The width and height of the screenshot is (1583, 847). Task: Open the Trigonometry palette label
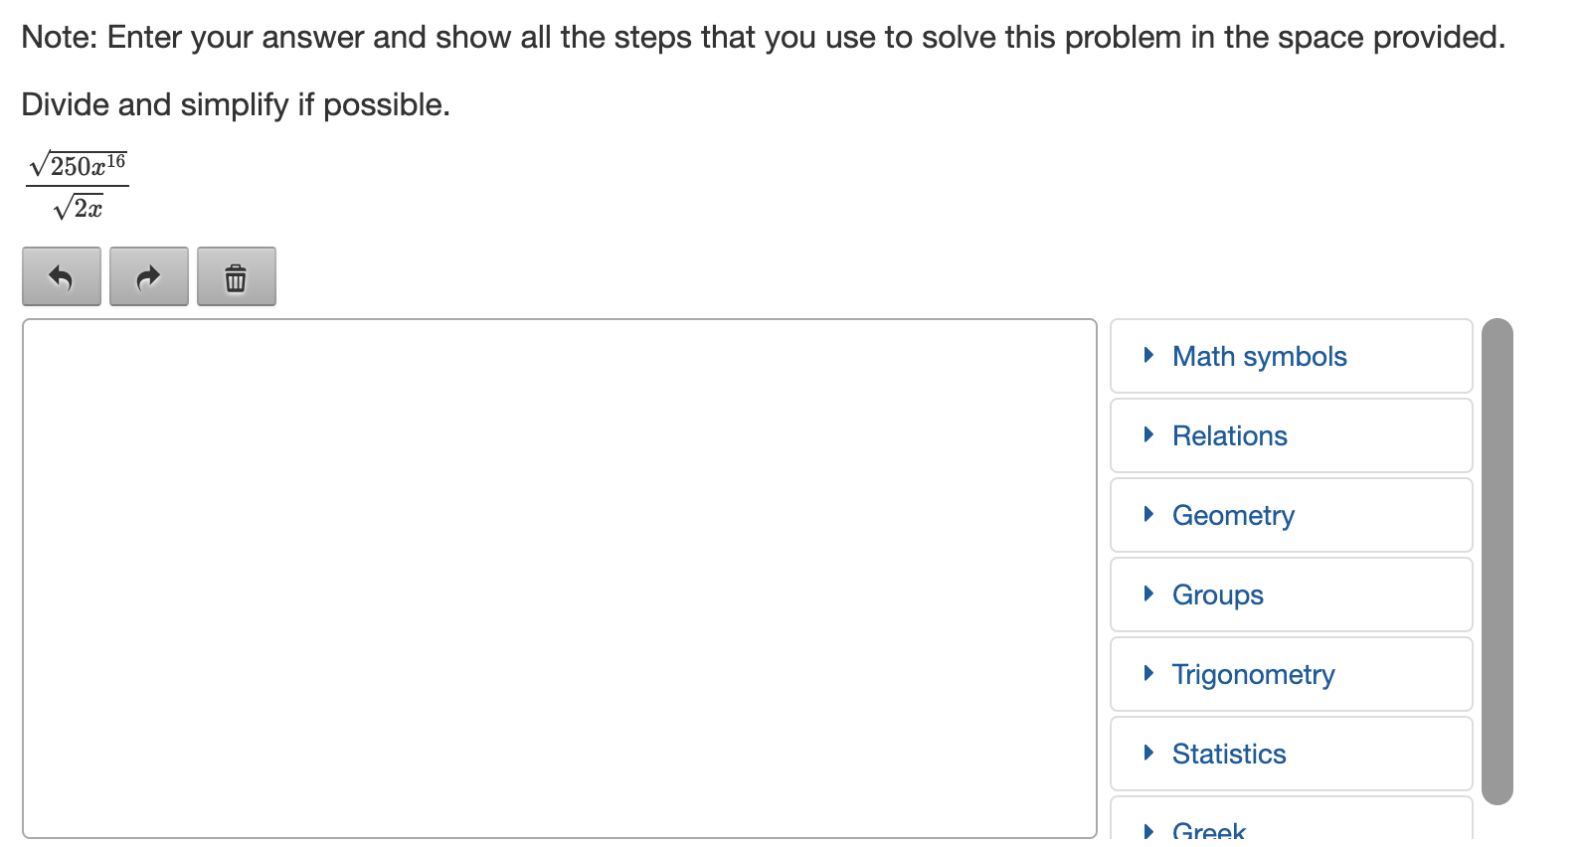pos(1254,675)
